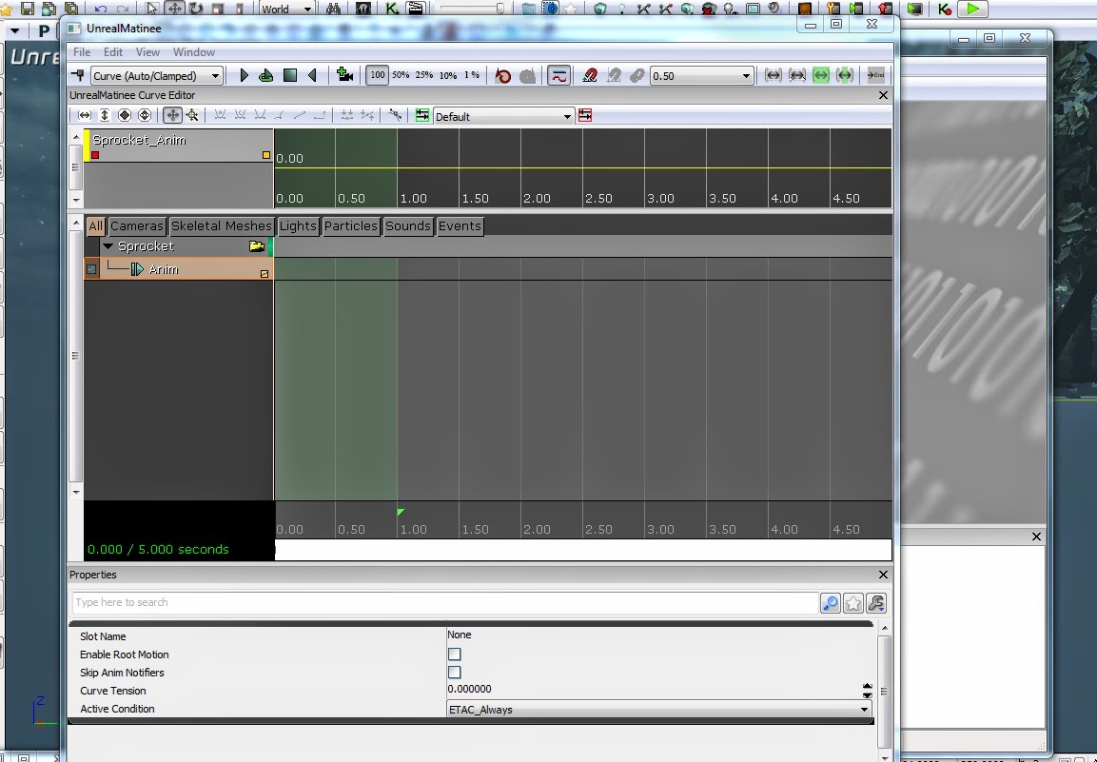
Task: Click the green create curve tab icon
Action: [x=421, y=115]
